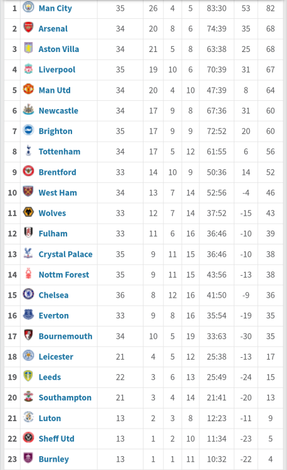Viewport: 287px width, 470px height.
Task: Click the Chelsea crest icon
Action: pos(28,294)
